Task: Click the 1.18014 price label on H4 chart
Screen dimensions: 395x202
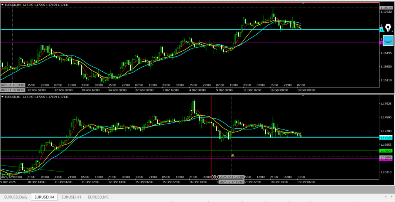Action: click(x=385, y=8)
